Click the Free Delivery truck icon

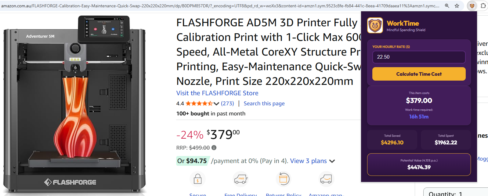coord(240,179)
